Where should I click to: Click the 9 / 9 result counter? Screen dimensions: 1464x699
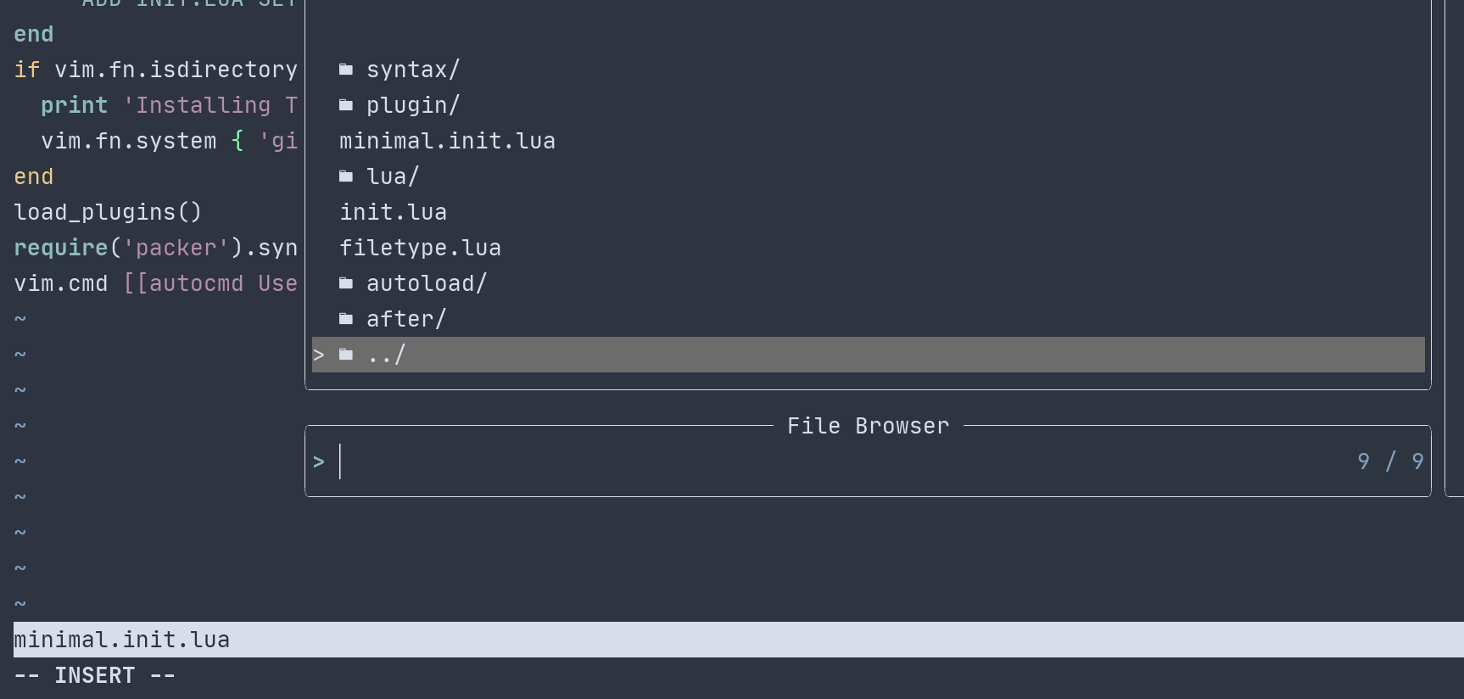1390,461
